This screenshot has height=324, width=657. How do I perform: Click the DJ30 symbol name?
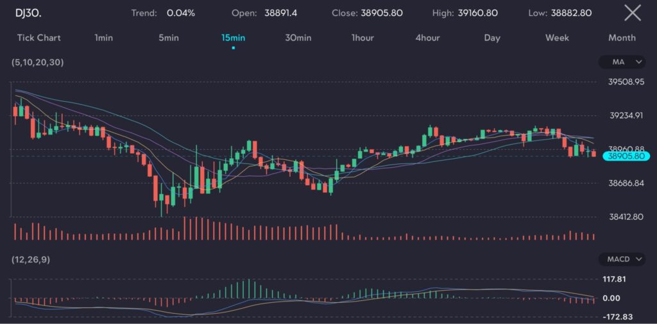point(29,13)
